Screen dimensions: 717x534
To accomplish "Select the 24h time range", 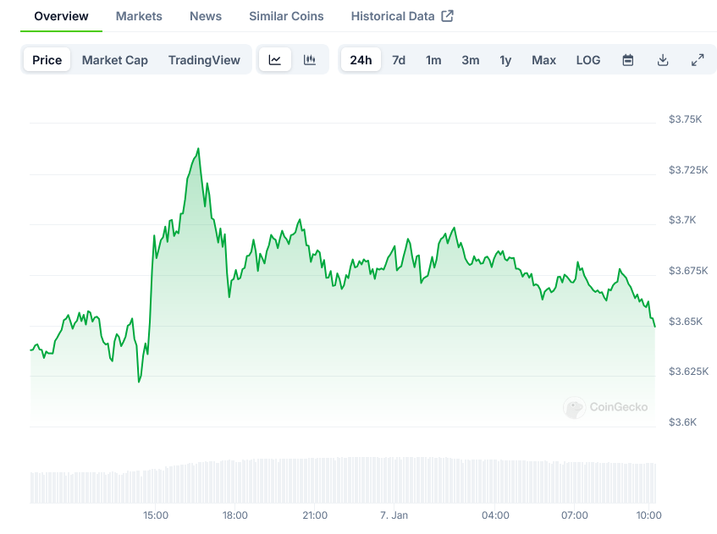I will coord(361,60).
